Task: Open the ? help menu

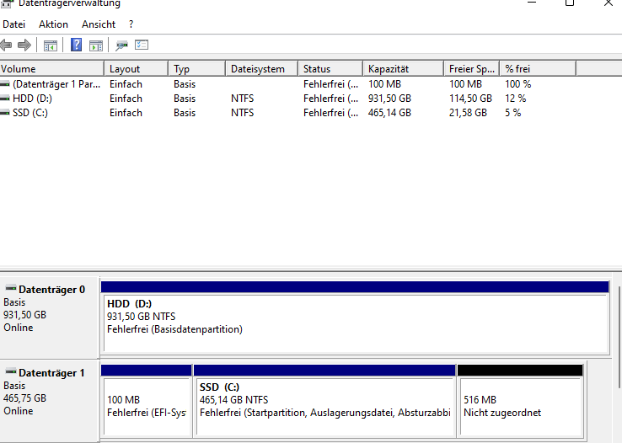Action: 131,24
